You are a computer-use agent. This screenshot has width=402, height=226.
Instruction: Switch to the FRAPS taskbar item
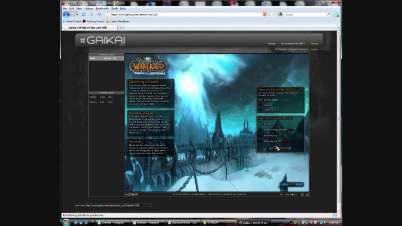tap(219, 223)
